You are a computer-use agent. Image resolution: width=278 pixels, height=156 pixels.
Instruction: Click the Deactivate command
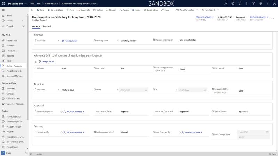point(83,10)
